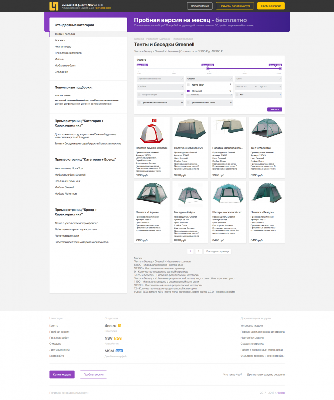334x400 pixels.
Task: Click yellow Пробная версия header button
Action: pyautogui.click(x=271, y=6)
